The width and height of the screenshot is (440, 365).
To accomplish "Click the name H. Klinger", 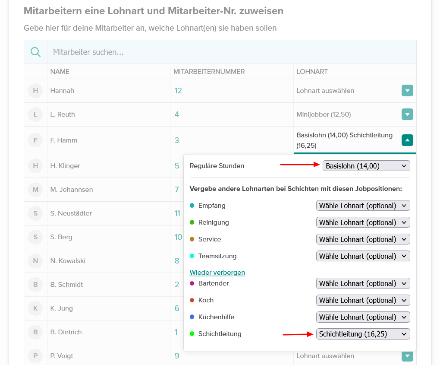I will pos(65,166).
